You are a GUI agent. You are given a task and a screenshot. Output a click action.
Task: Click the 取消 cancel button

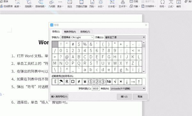coord(140,97)
